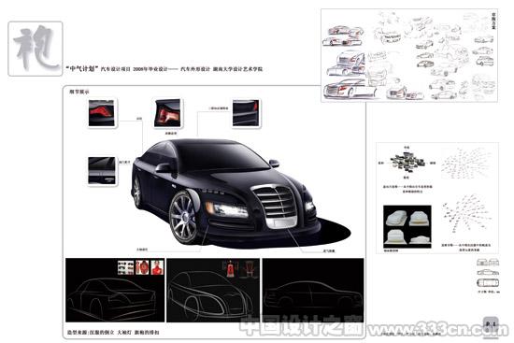Click the calligraphy character logo at top left

tap(36, 49)
